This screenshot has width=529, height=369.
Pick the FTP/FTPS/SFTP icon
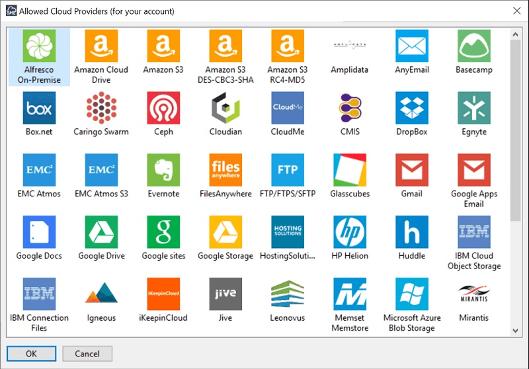[x=288, y=170]
